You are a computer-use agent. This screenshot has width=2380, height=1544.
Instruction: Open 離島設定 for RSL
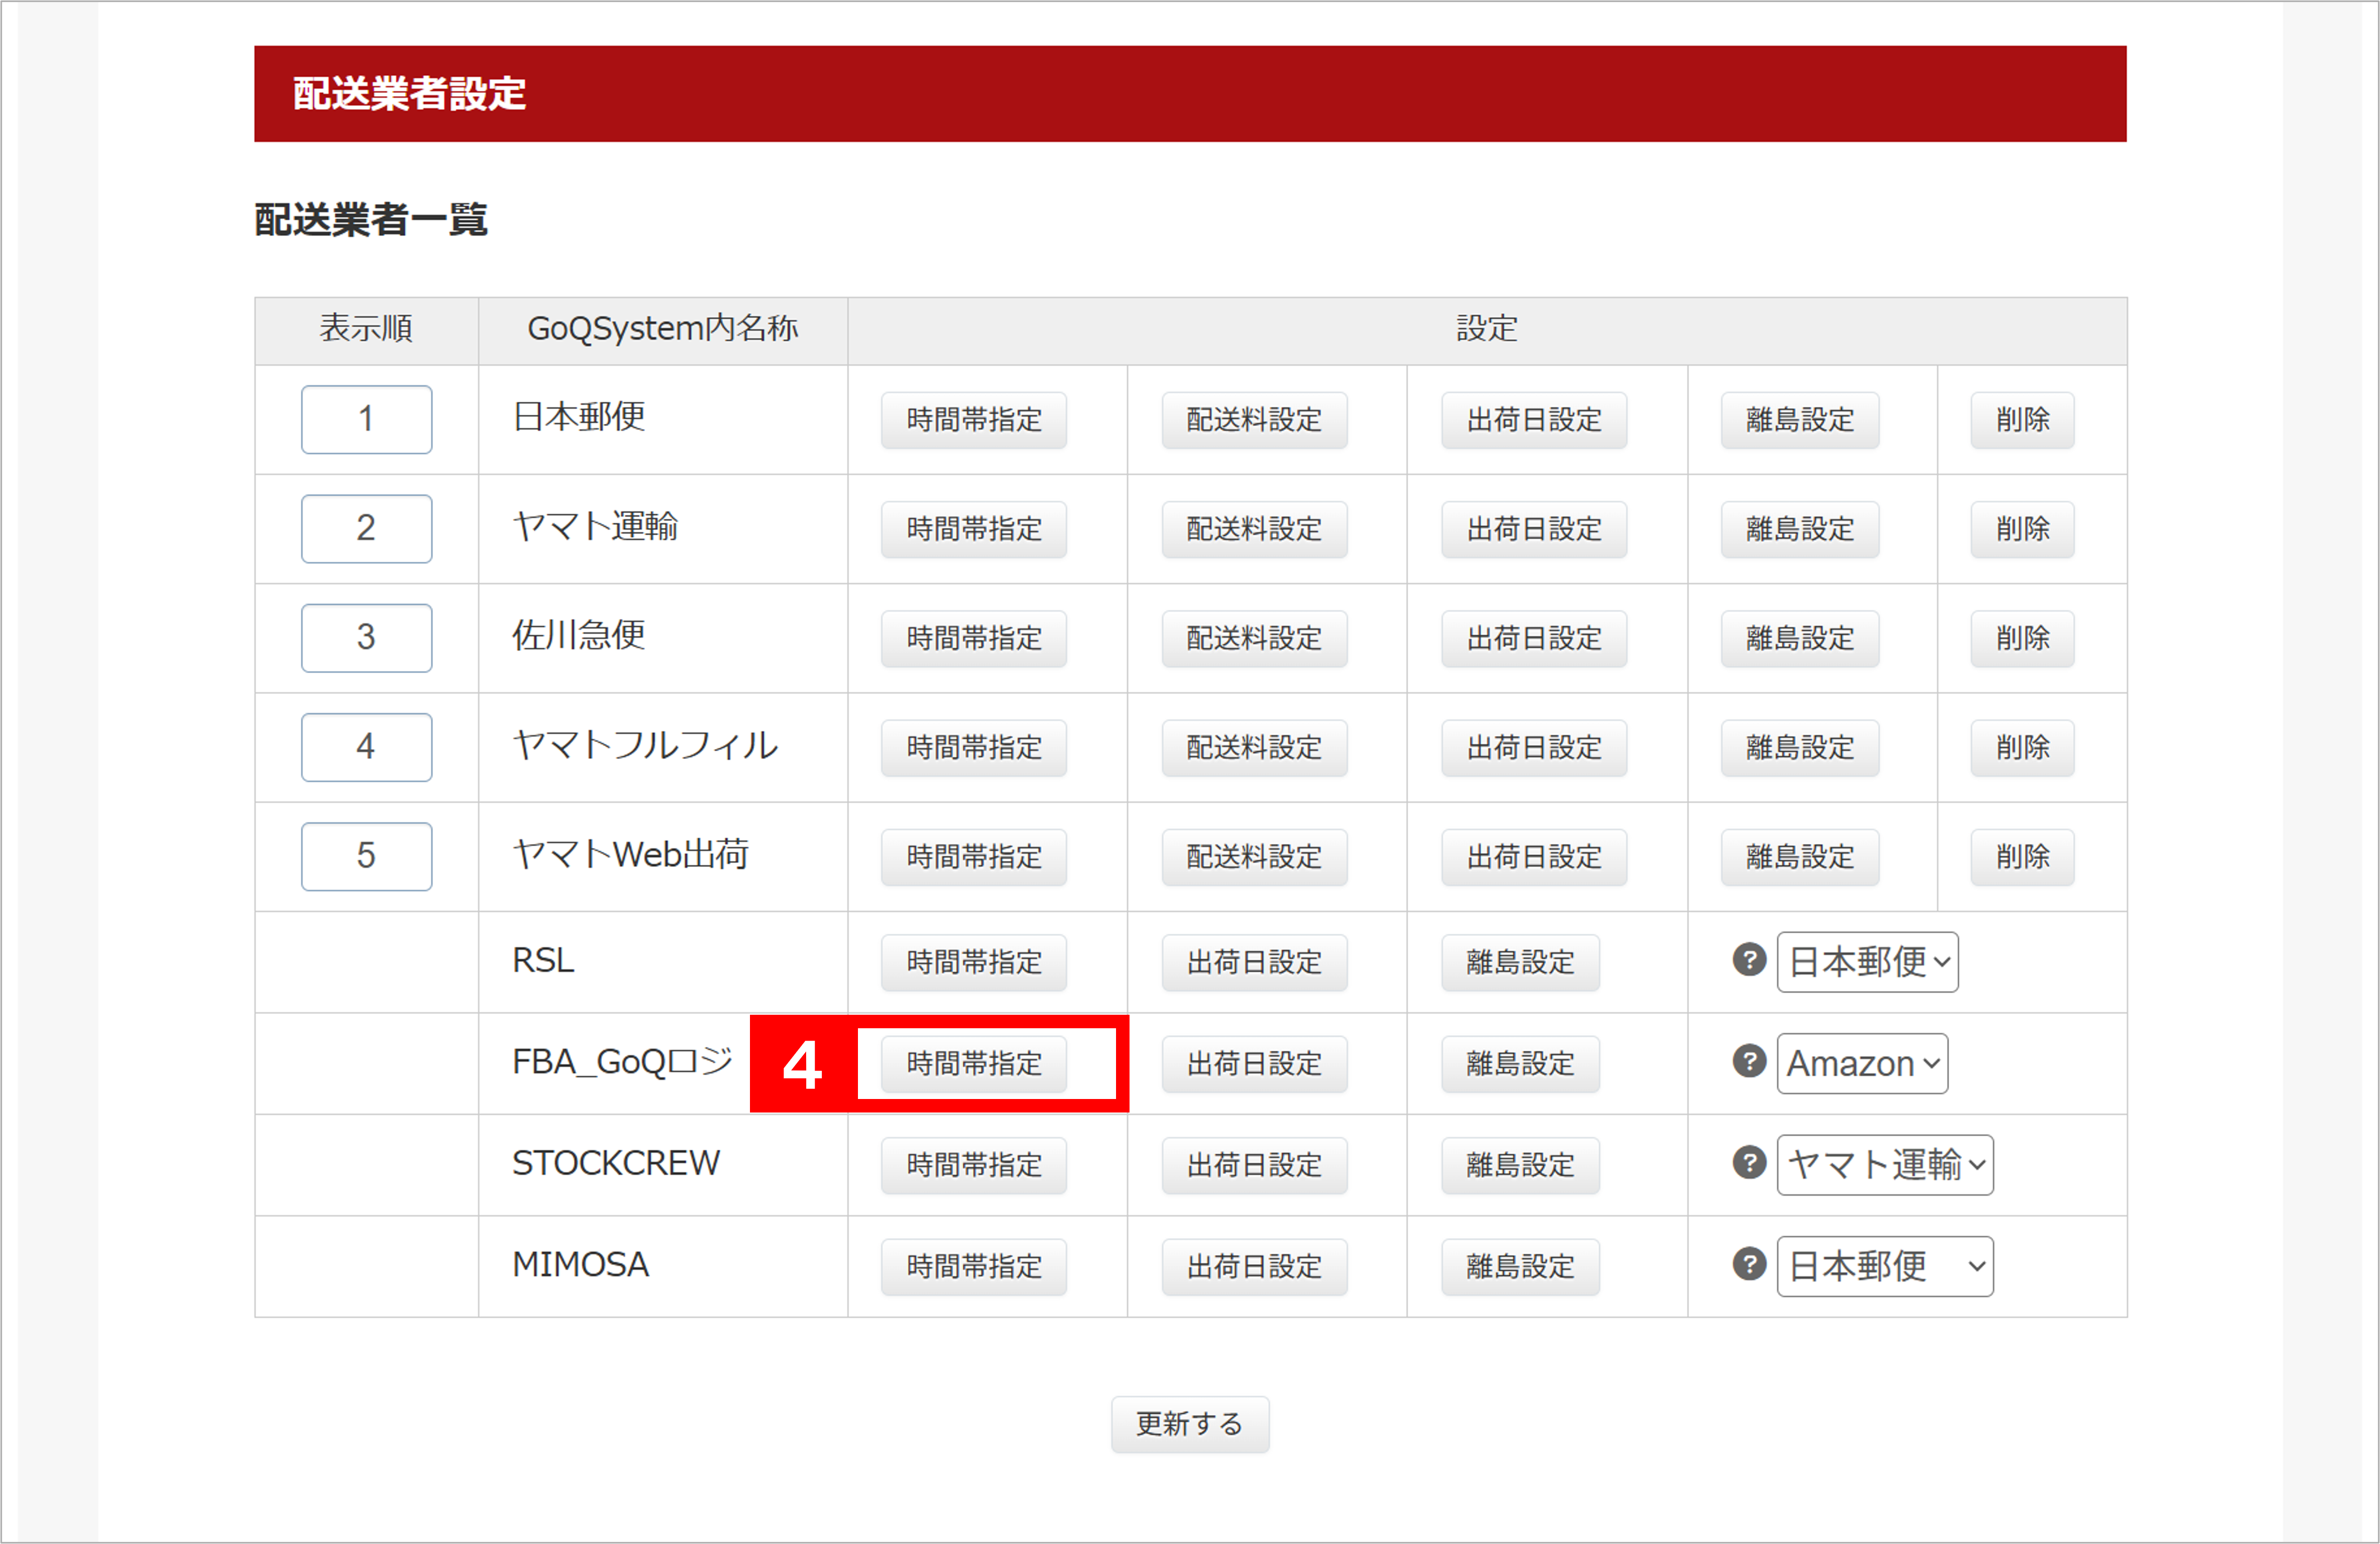pyautogui.click(x=1520, y=963)
